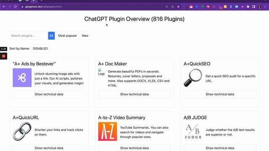This screenshot has height=151, width=269.
Task: Toggle the browser side panel icon
Action: click(x=253, y=7)
